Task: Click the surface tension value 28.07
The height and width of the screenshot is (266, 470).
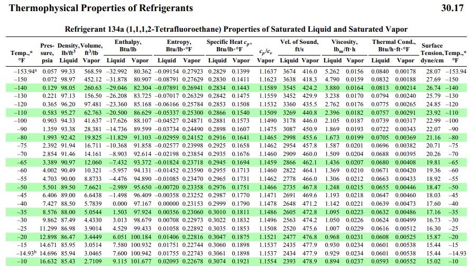Action: (x=434, y=71)
